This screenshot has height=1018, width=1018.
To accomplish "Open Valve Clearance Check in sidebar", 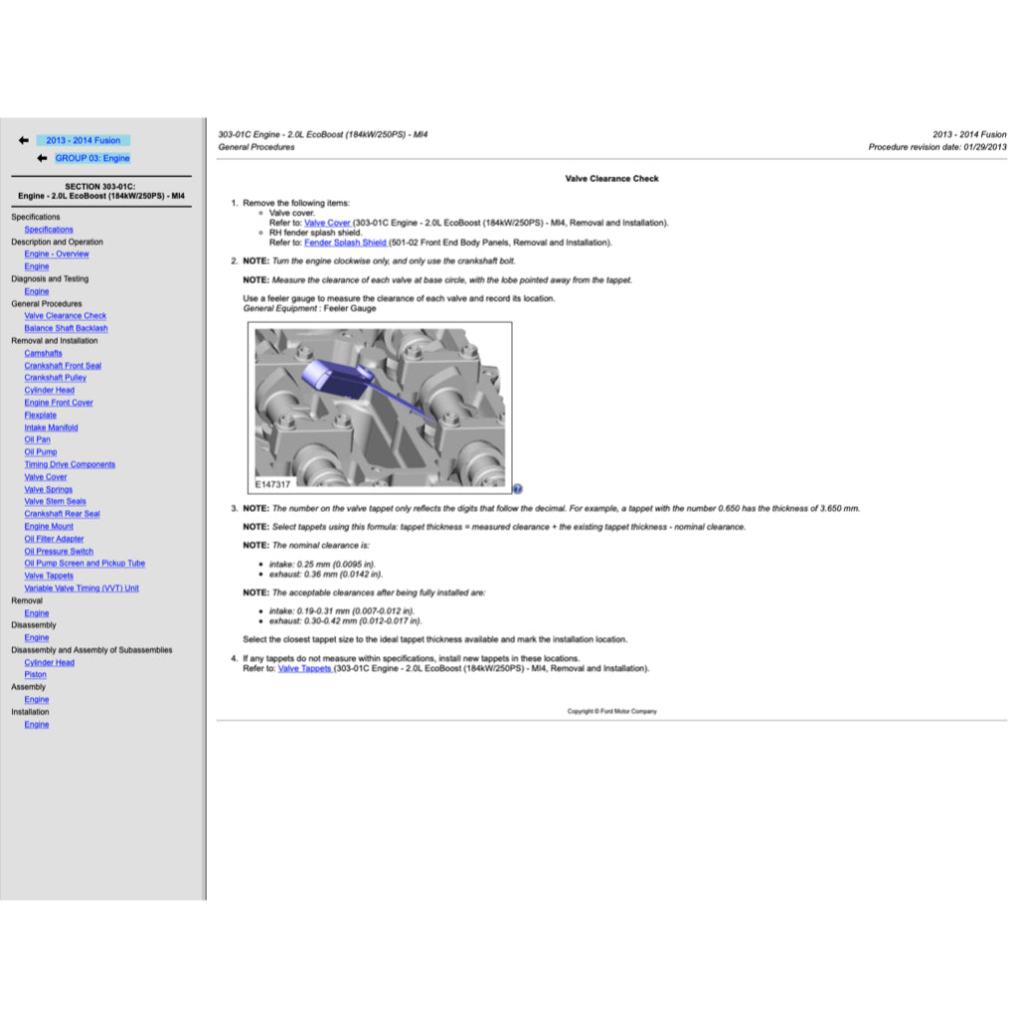I will pos(65,316).
